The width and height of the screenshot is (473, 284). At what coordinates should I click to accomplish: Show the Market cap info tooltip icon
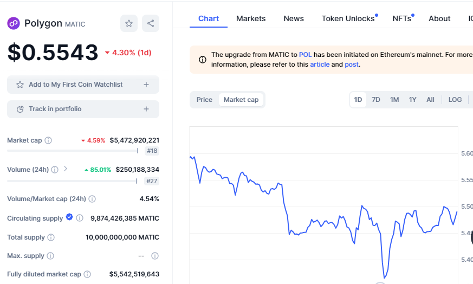click(x=48, y=140)
